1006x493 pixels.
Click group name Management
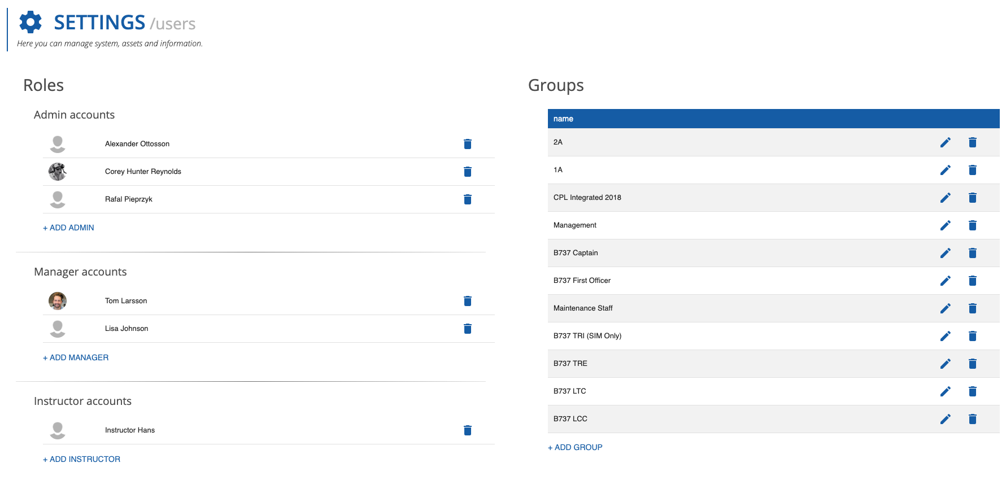[x=575, y=225]
